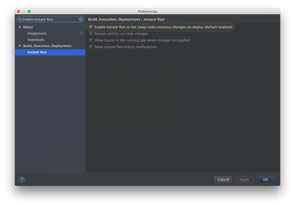Confirm preferences with OK
The height and width of the screenshot is (207, 295).
[265, 180]
